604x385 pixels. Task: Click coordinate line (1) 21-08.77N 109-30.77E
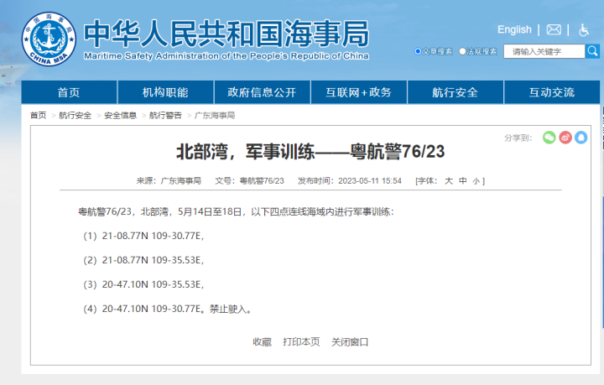[x=143, y=236]
